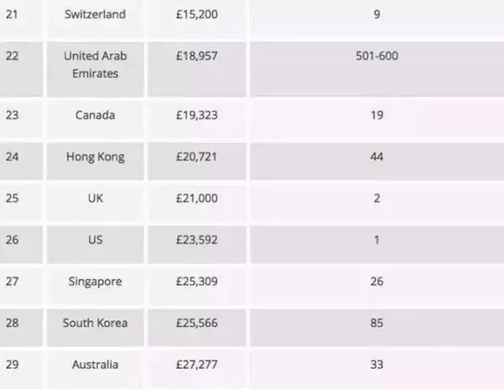
Task: Click the £23,592 cost value
Action: [x=199, y=240]
